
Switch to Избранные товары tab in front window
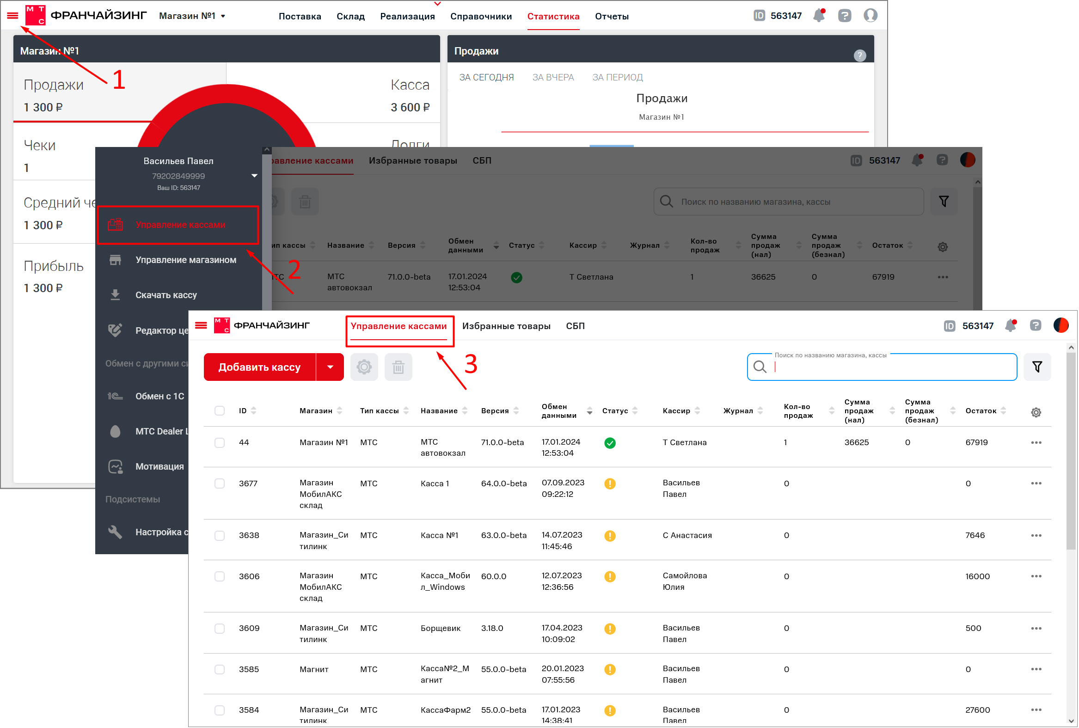coord(507,326)
